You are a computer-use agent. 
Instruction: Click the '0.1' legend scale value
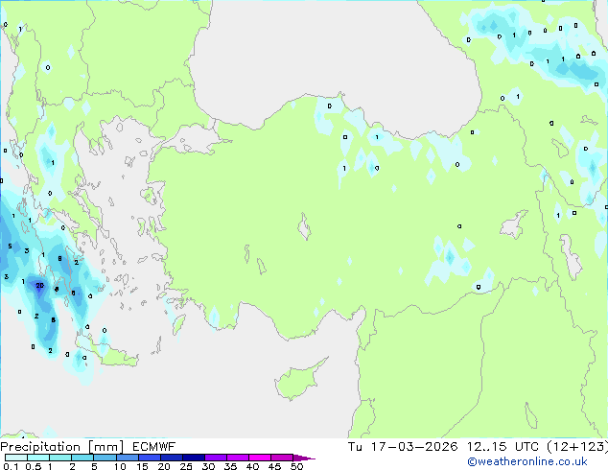[11, 466]
